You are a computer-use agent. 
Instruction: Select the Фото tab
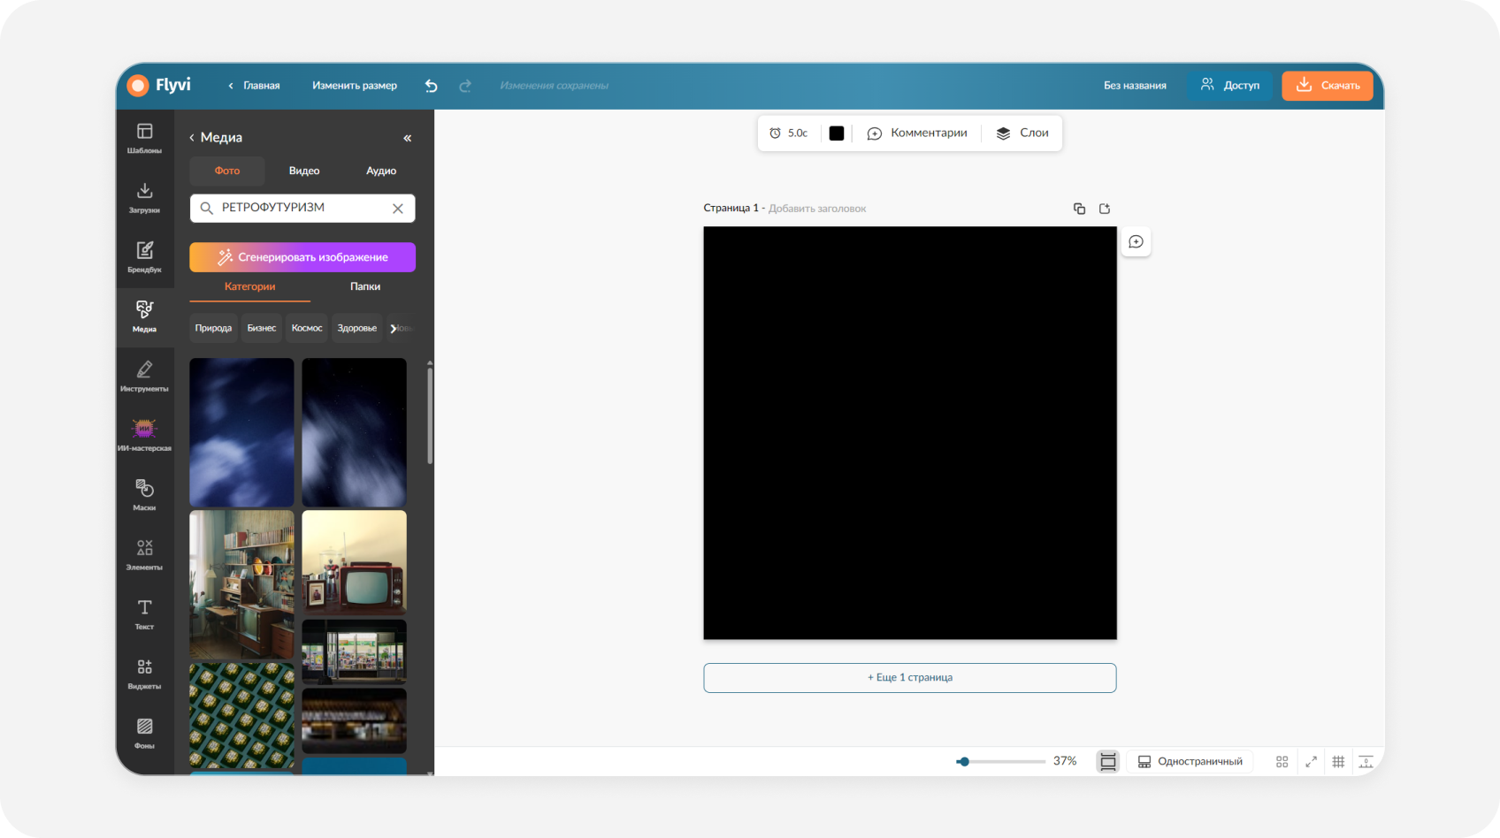tap(227, 171)
